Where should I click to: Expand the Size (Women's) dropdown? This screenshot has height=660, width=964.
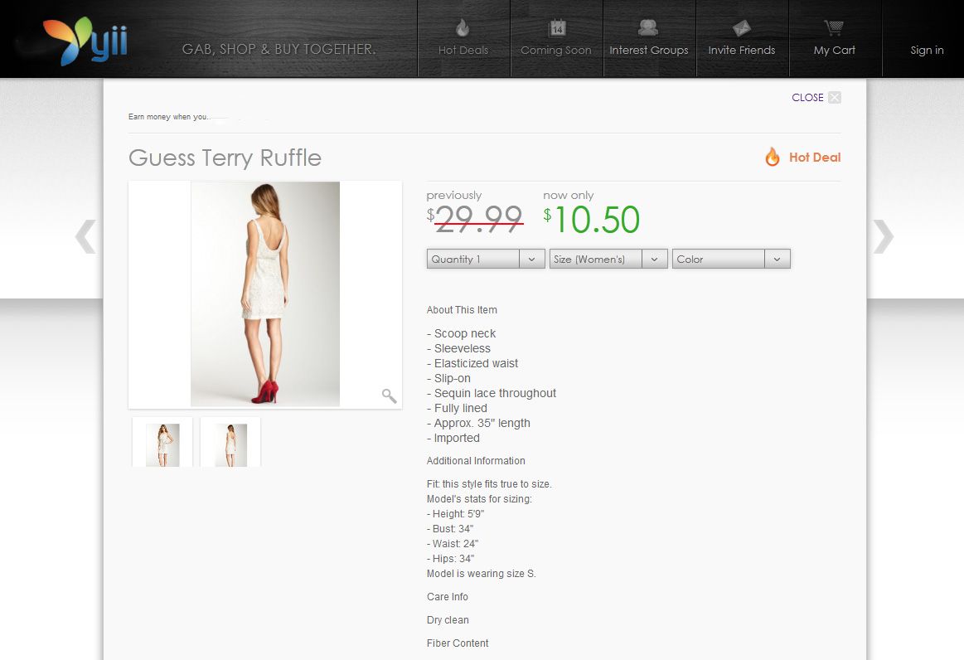(608, 259)
